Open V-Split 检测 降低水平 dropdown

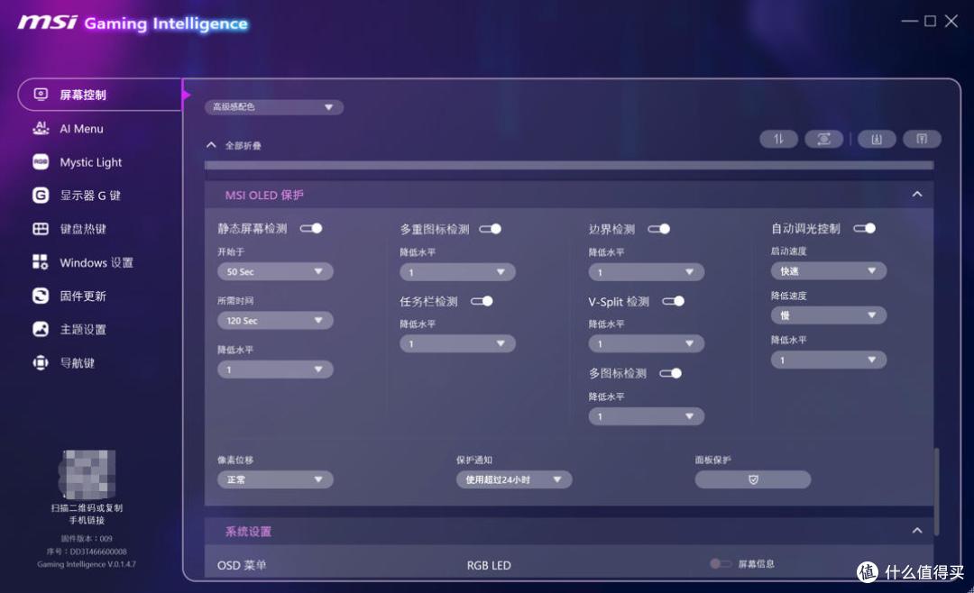(647, 343)
